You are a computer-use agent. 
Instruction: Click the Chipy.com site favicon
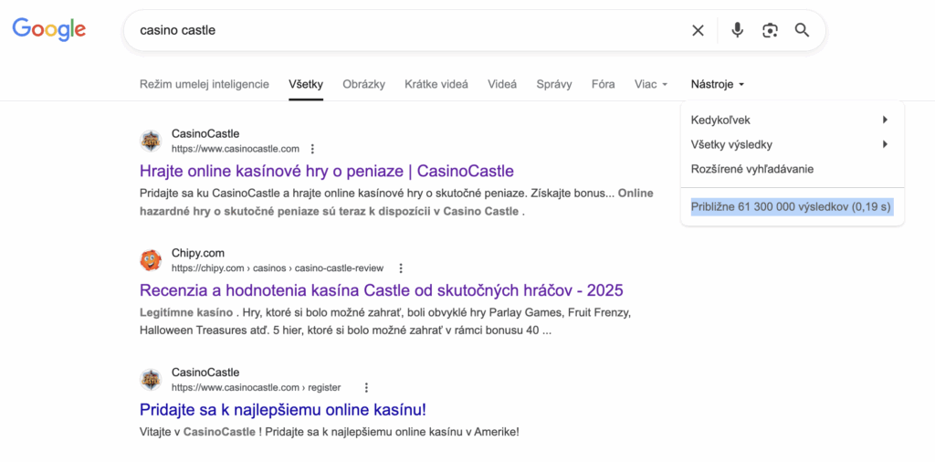point(151,260)
